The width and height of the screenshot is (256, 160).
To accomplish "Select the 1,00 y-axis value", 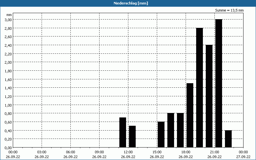I will pyautogui.click(x=8, y=105).
